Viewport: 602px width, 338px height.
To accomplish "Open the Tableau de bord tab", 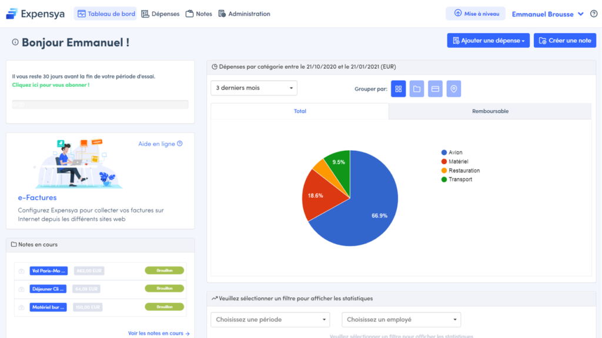I will pyautogui.click(x=105, y=14).
